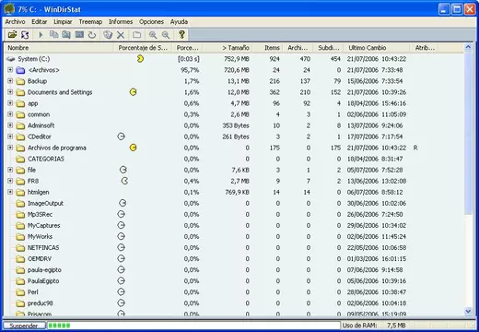The width and height of the screenshot is (479, 332).
Task: Click the vertical scrollbar down arrow
Action: click(x=468, y=311)
